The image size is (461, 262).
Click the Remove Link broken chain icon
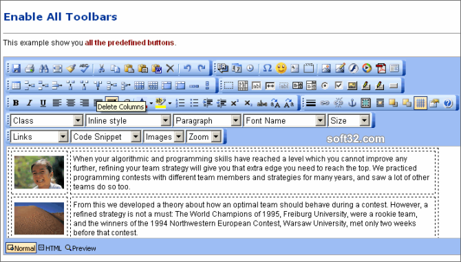click(x=339, y=102)
